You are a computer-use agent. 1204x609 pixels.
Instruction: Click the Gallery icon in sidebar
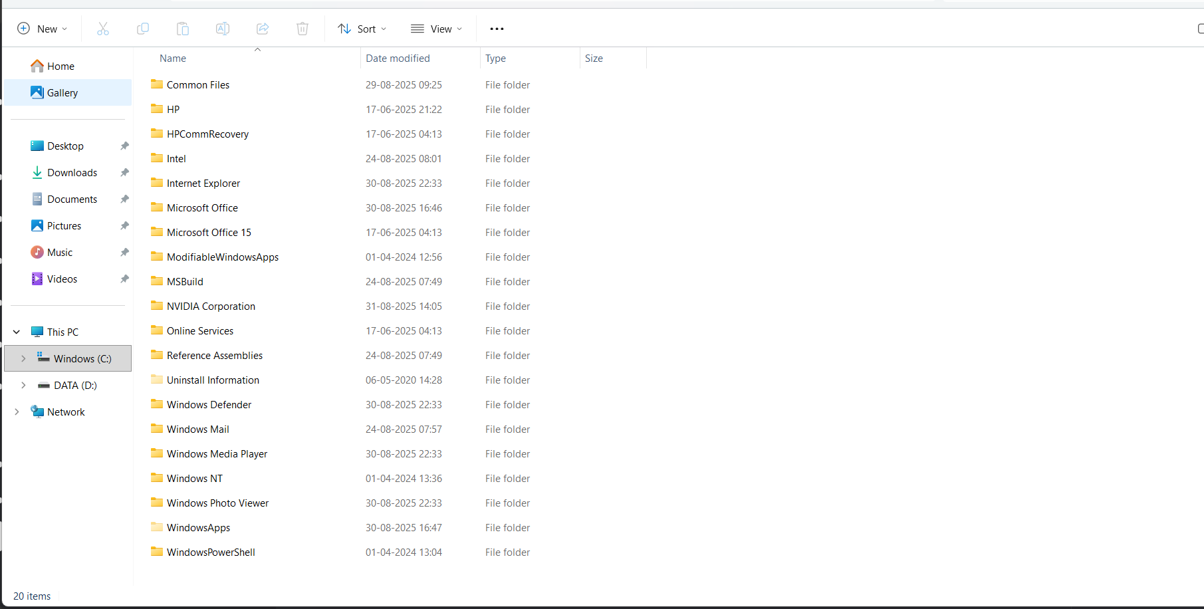tap(37, 92)
